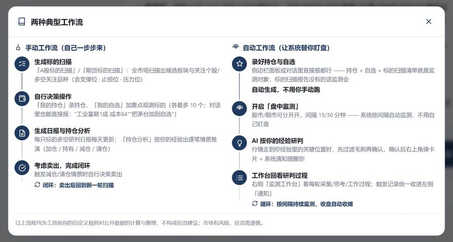
Task: Click the 开启「盘中监测」step title
Action: pyautogui.click(x=276, y=107)
